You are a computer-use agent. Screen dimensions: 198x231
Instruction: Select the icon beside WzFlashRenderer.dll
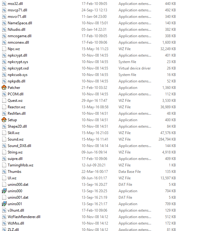4,217
